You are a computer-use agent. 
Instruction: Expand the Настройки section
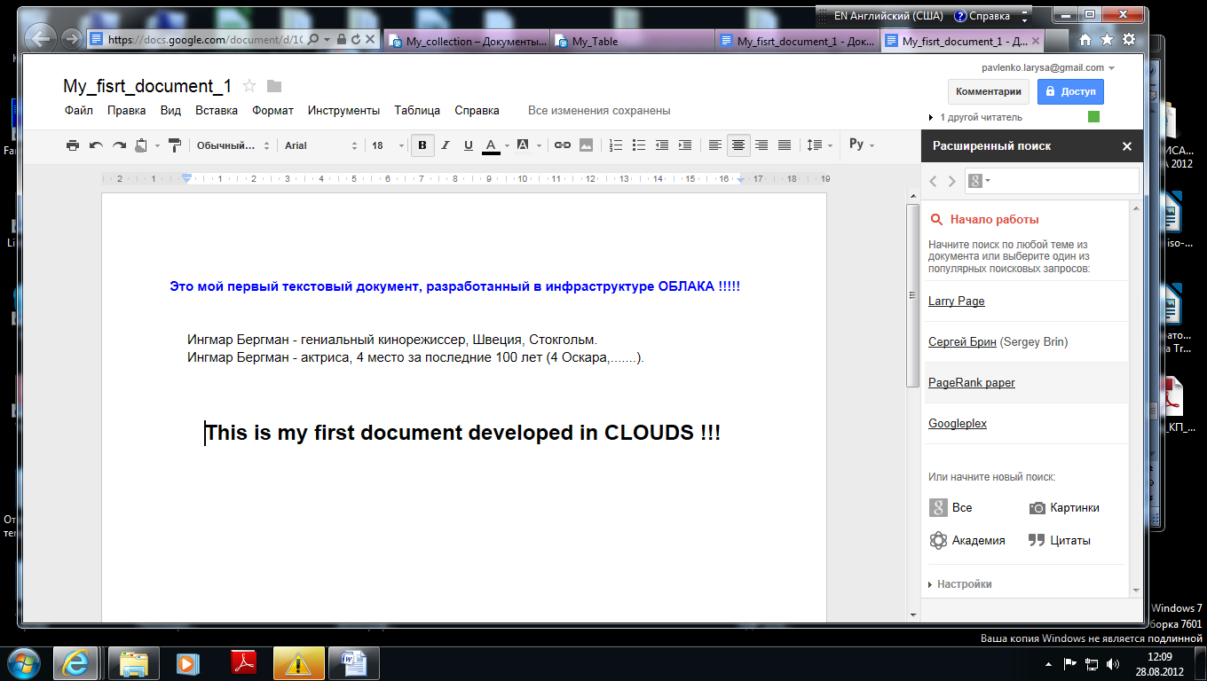[x=959, y=584]
